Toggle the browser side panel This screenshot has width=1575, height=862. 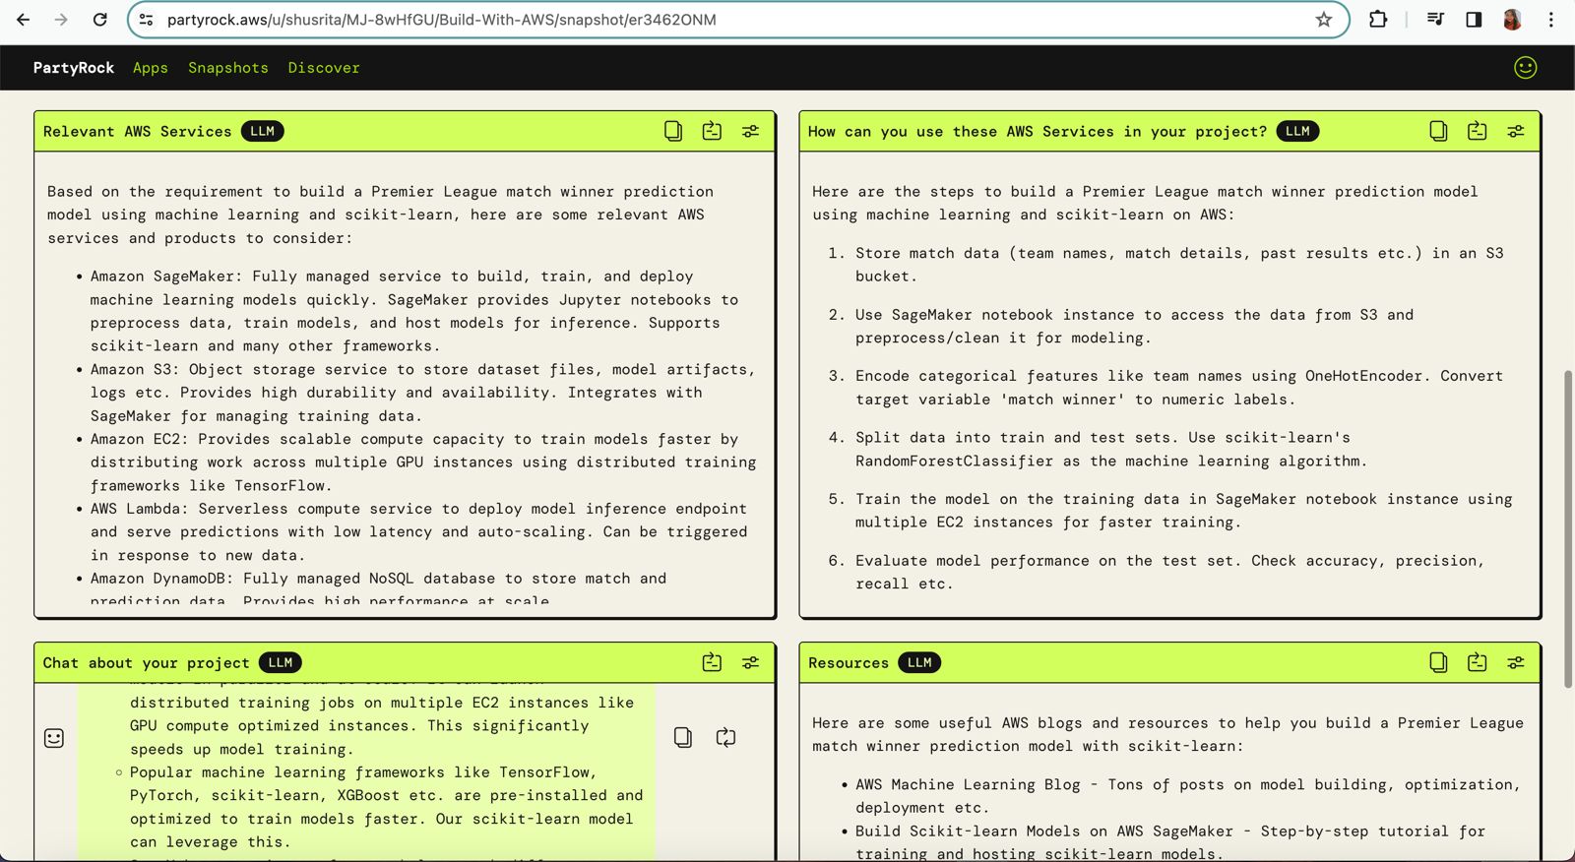[x=1474, y=20]
